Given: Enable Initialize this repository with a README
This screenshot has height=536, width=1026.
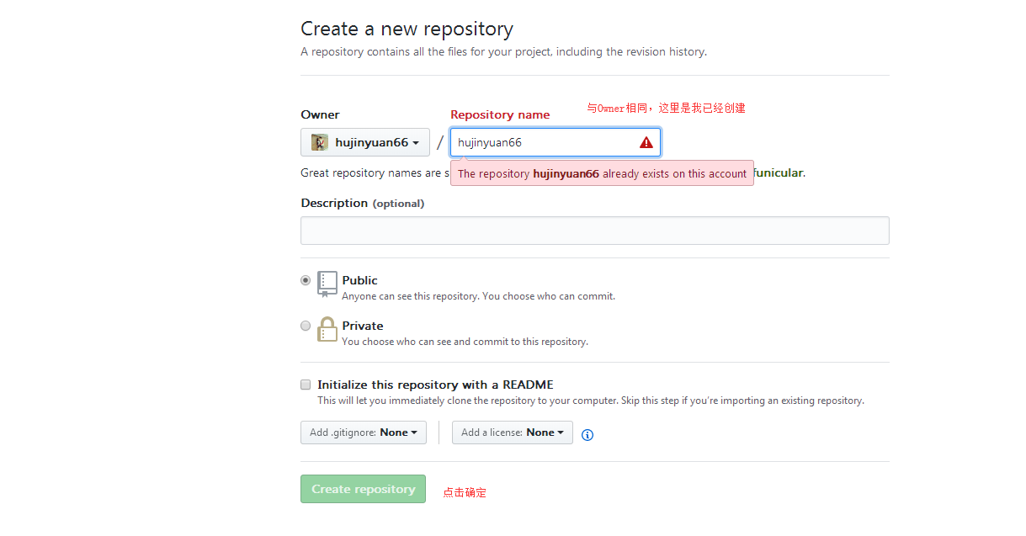Looking at the screenshot, I should (306, 385).
